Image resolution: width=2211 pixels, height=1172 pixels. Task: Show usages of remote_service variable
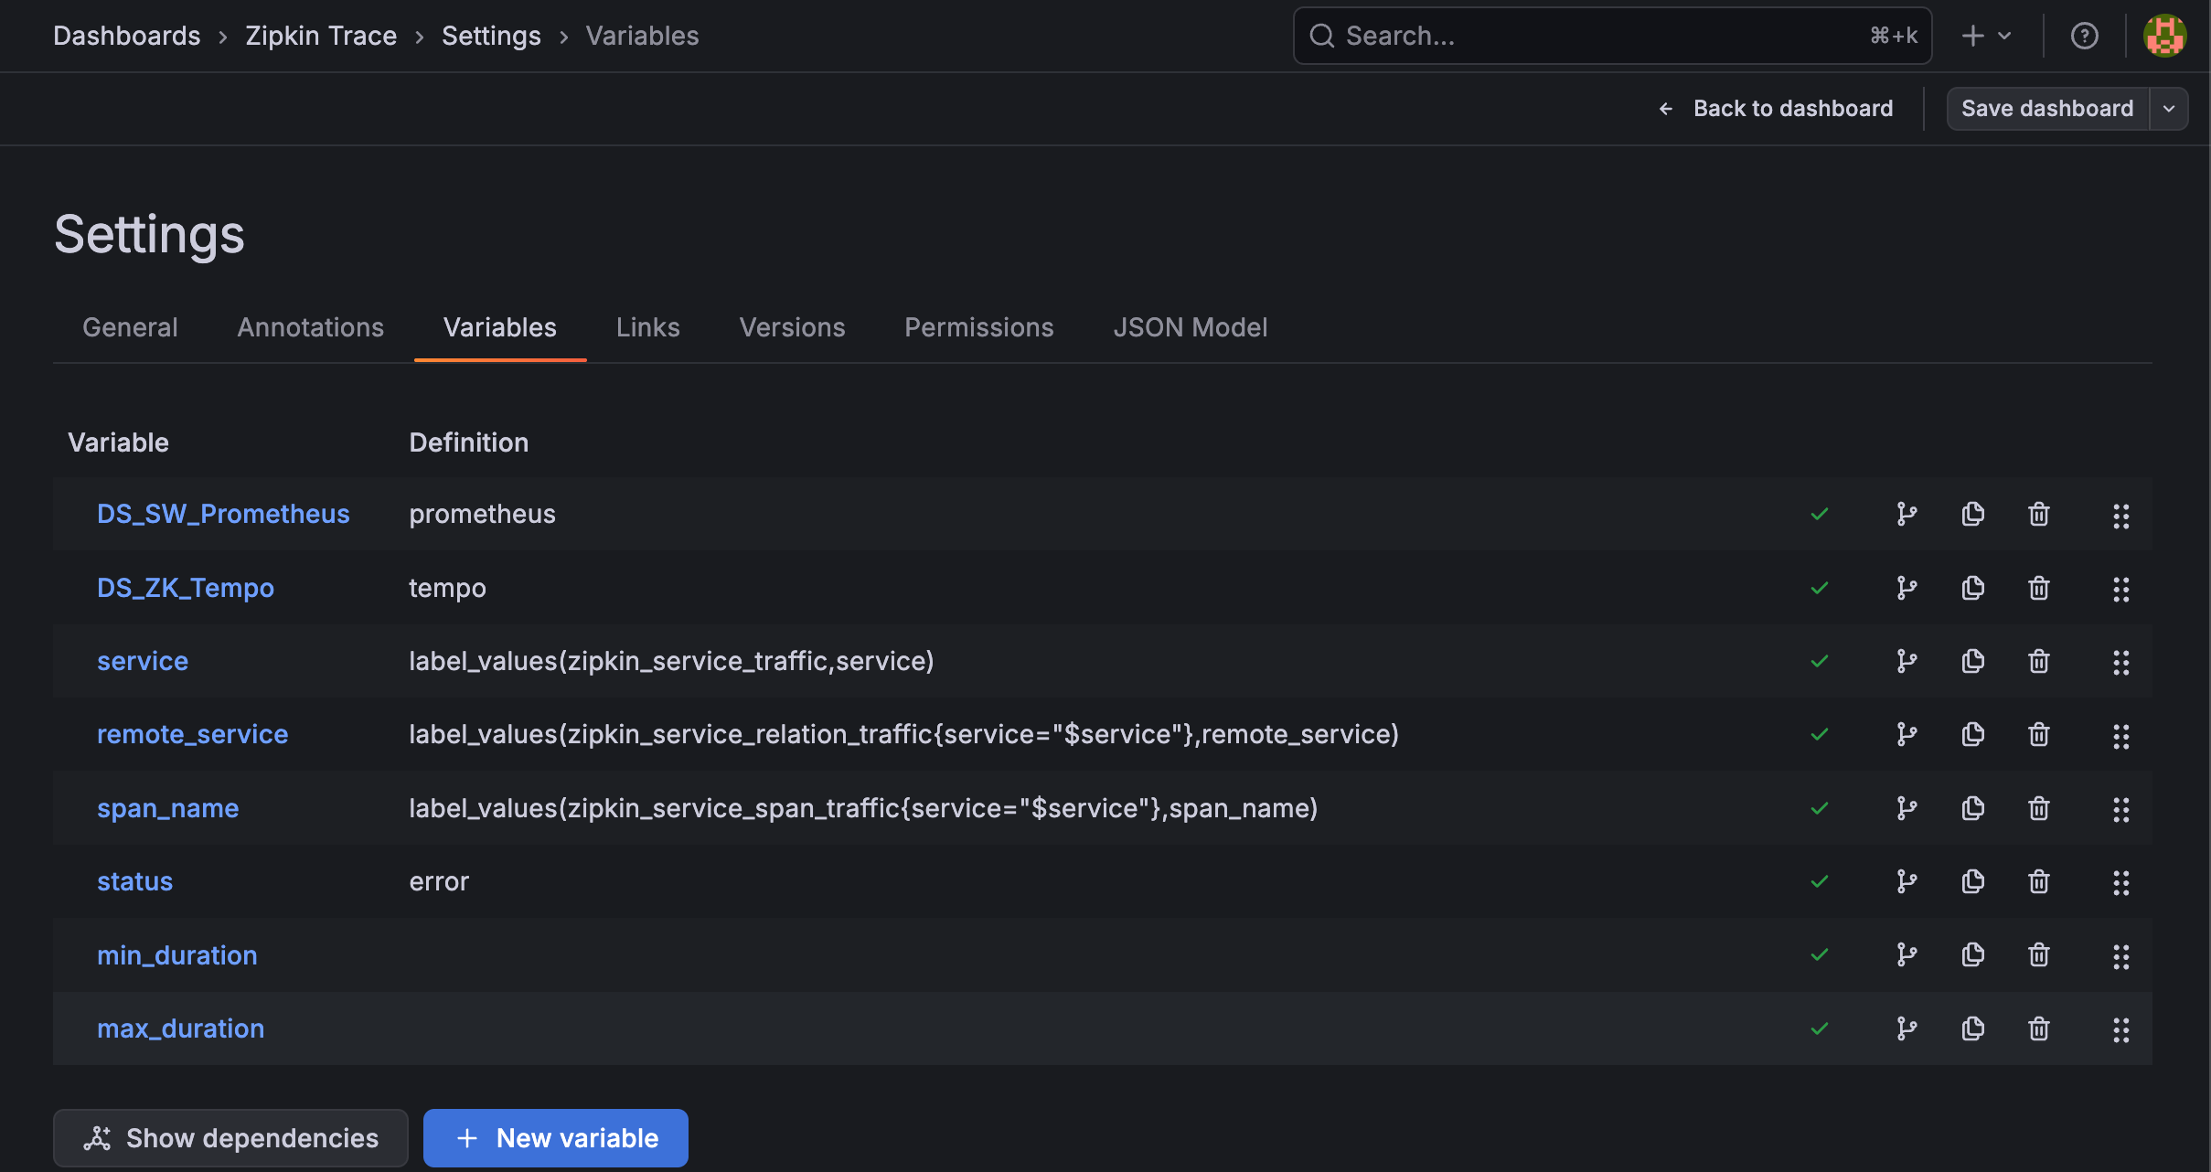point(1907,734)
